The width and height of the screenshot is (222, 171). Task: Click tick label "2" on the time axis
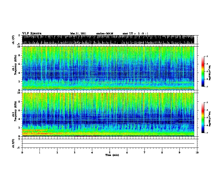[x=57, y=153]
